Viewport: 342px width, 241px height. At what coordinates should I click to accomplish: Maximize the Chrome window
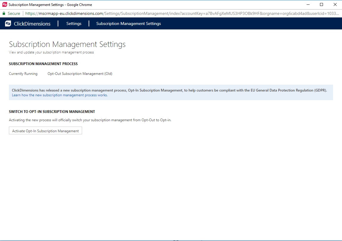point(321,4)
